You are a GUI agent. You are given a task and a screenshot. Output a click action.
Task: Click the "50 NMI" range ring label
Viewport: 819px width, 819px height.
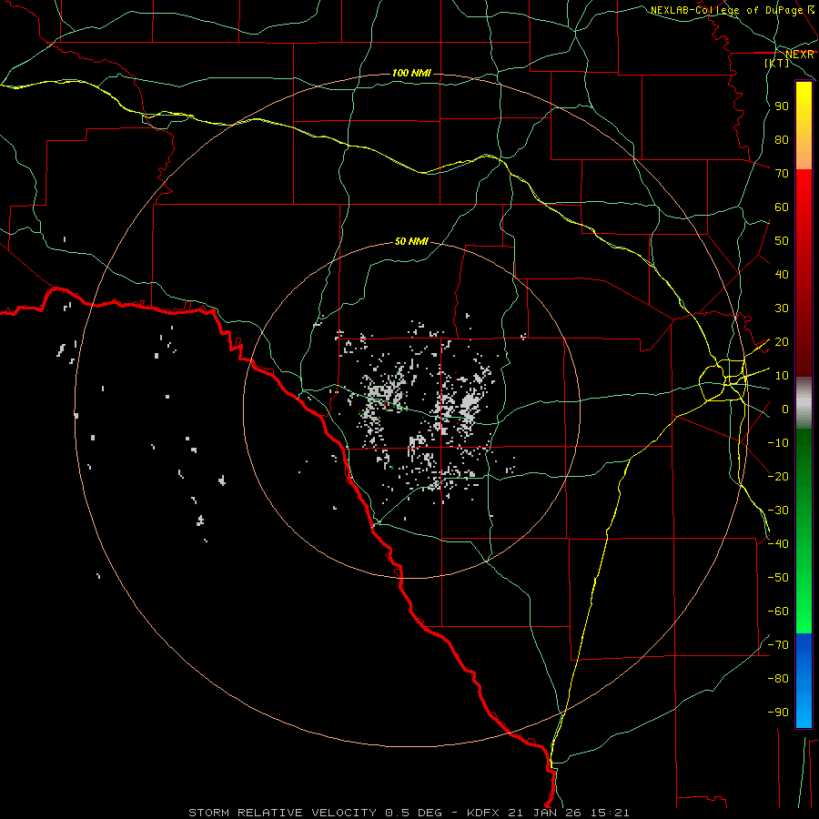(x=411, y=241)
